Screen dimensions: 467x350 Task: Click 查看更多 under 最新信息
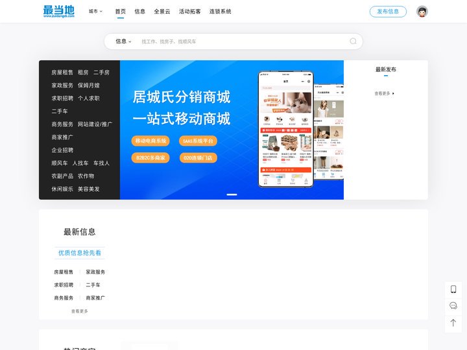click(80, 311)
